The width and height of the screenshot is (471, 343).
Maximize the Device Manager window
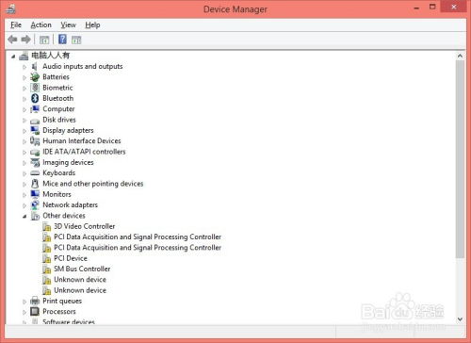(432, 8)
